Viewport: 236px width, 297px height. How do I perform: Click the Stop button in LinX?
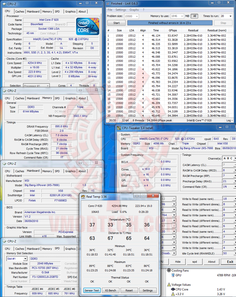pyautogui.click(x=223, y=23)
